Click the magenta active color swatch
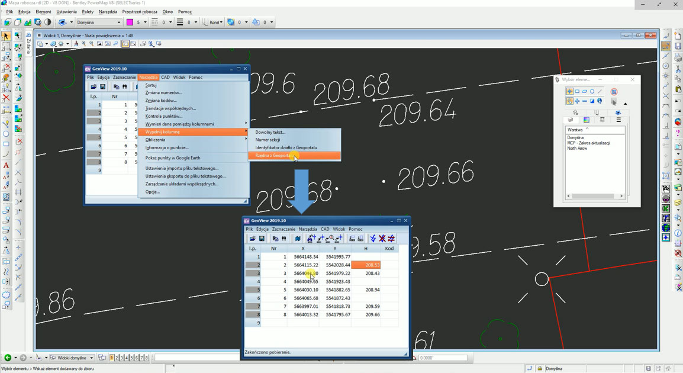The width and height of the screenshot is (683, 373). pos(130,22)
